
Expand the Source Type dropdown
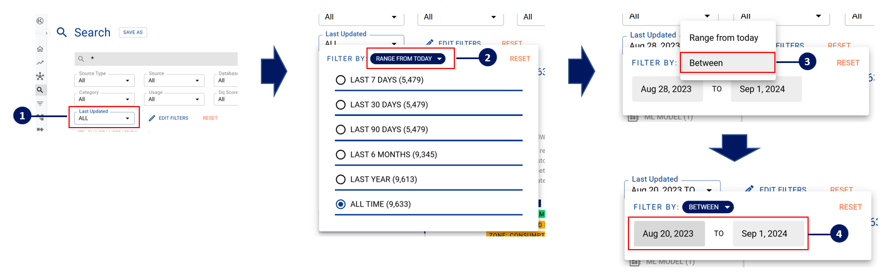pos(104,81)
